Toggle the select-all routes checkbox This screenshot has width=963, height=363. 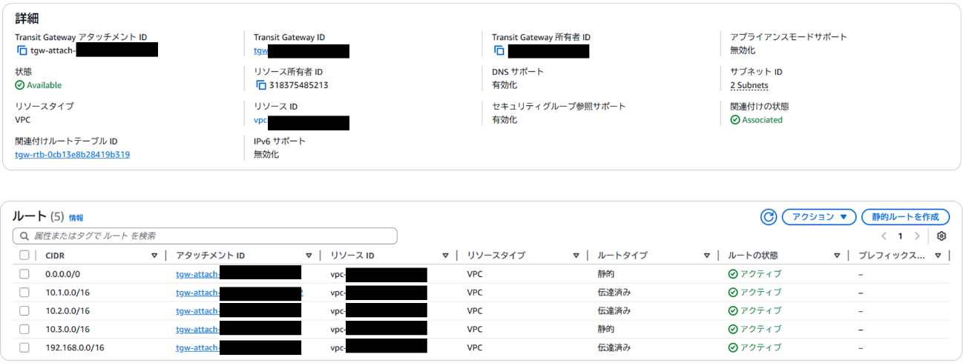click(24, 256)
